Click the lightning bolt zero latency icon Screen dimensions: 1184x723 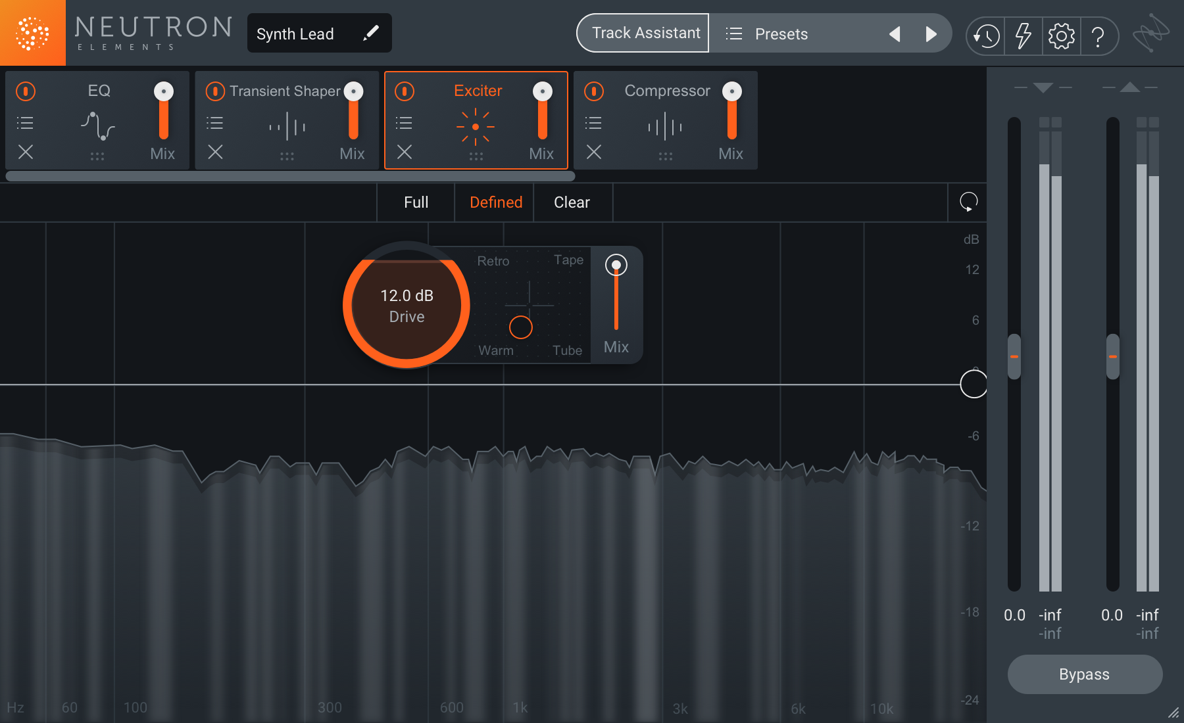point(1023,35)
